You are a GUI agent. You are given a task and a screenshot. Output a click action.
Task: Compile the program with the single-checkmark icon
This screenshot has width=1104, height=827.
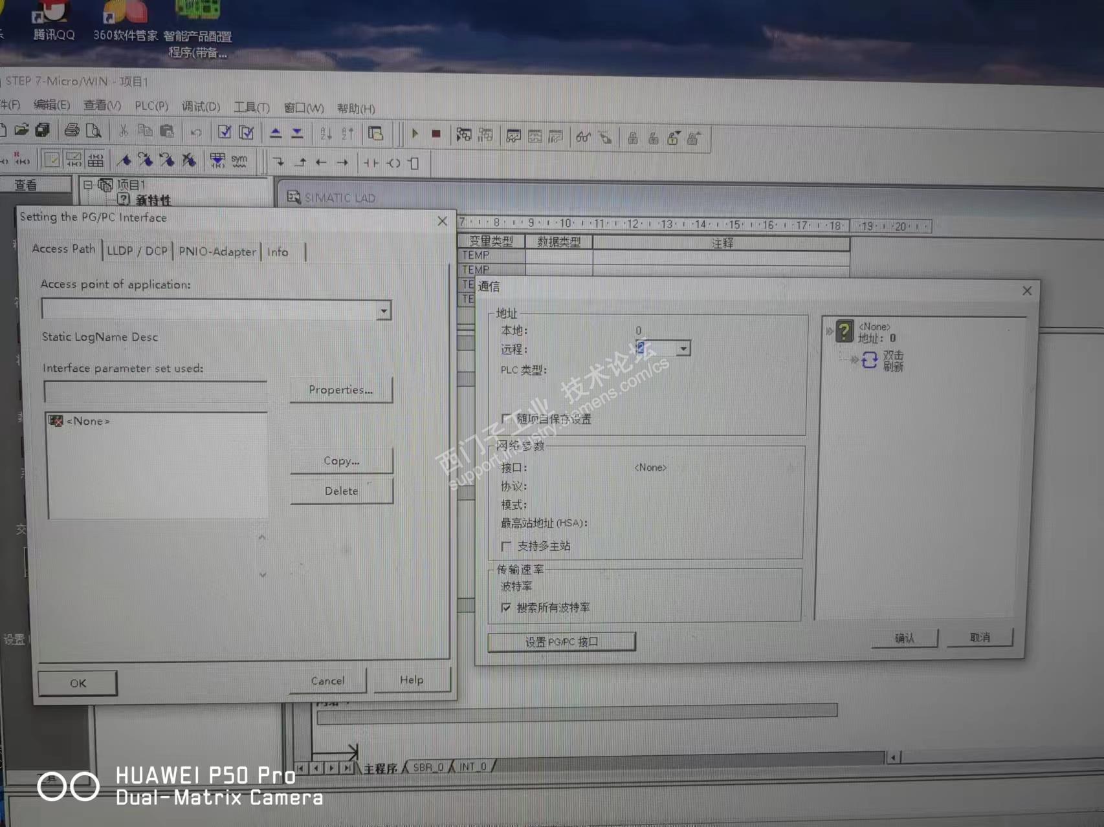[x=225, y=133]
